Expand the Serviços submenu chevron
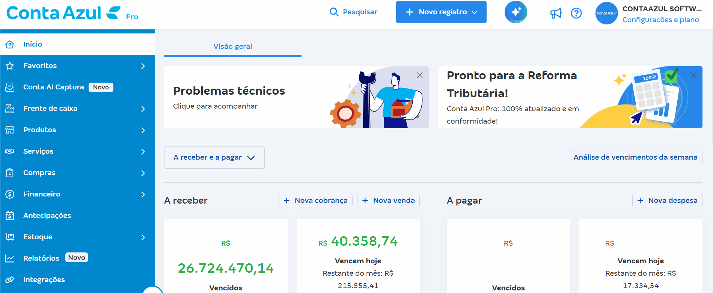The width and height of the screenshot is (713, 293). 143,152
